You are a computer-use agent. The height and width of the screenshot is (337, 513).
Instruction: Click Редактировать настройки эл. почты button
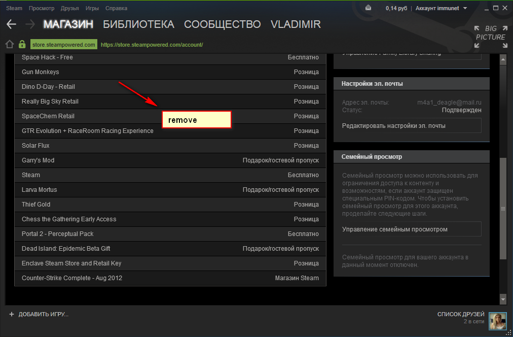[x=411, y=126]
